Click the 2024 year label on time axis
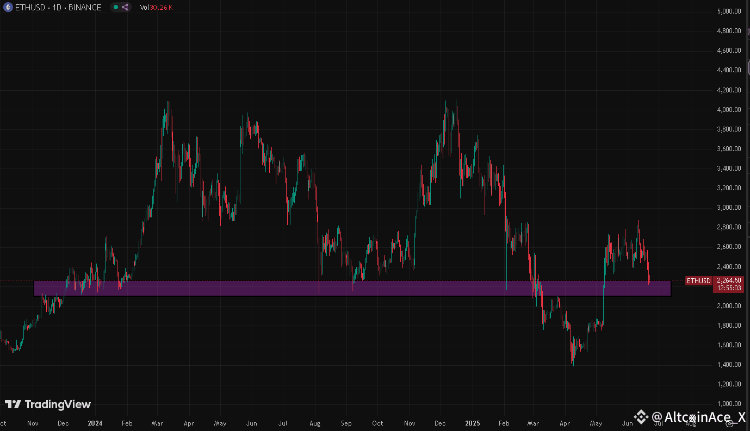The image size is (750, 431). point(95,423)
